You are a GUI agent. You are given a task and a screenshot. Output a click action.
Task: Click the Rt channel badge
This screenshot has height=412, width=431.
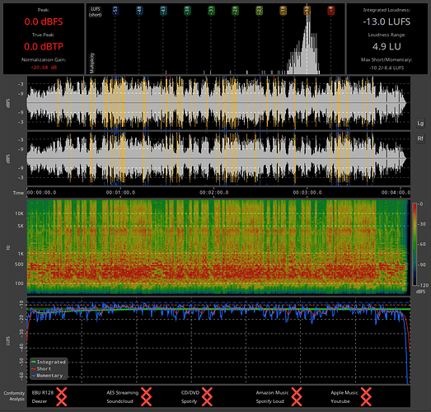click(420, 138)
